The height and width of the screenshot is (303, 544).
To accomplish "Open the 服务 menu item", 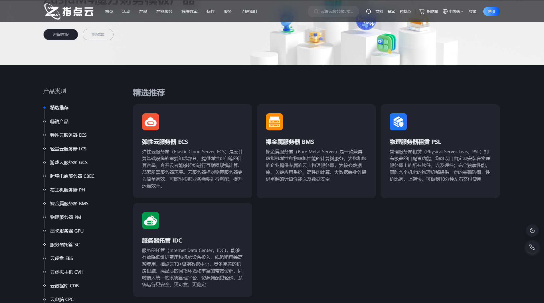I will [228, 11].
